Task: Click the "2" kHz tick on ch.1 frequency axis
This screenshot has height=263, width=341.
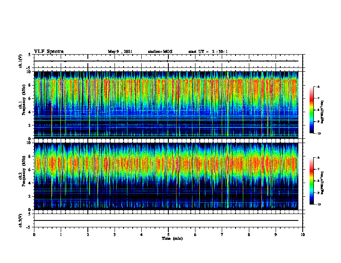Action: click(30, 125)
